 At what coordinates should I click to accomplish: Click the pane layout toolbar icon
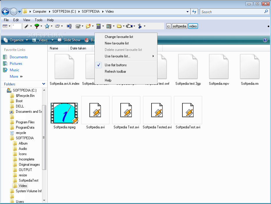pyautogui.click(x=5, y=26)
